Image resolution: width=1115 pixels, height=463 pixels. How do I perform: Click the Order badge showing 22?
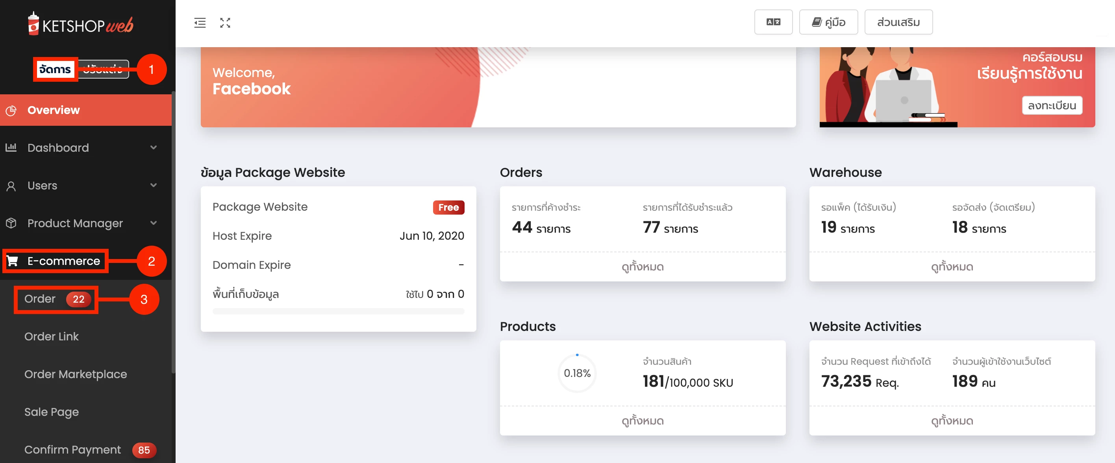click(78, 299)
